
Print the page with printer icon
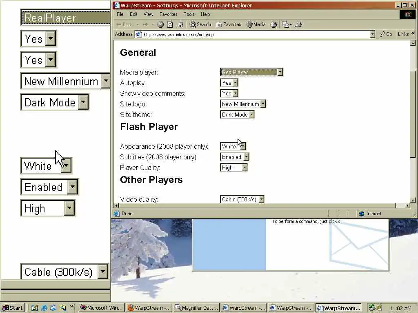coord(298,24)
